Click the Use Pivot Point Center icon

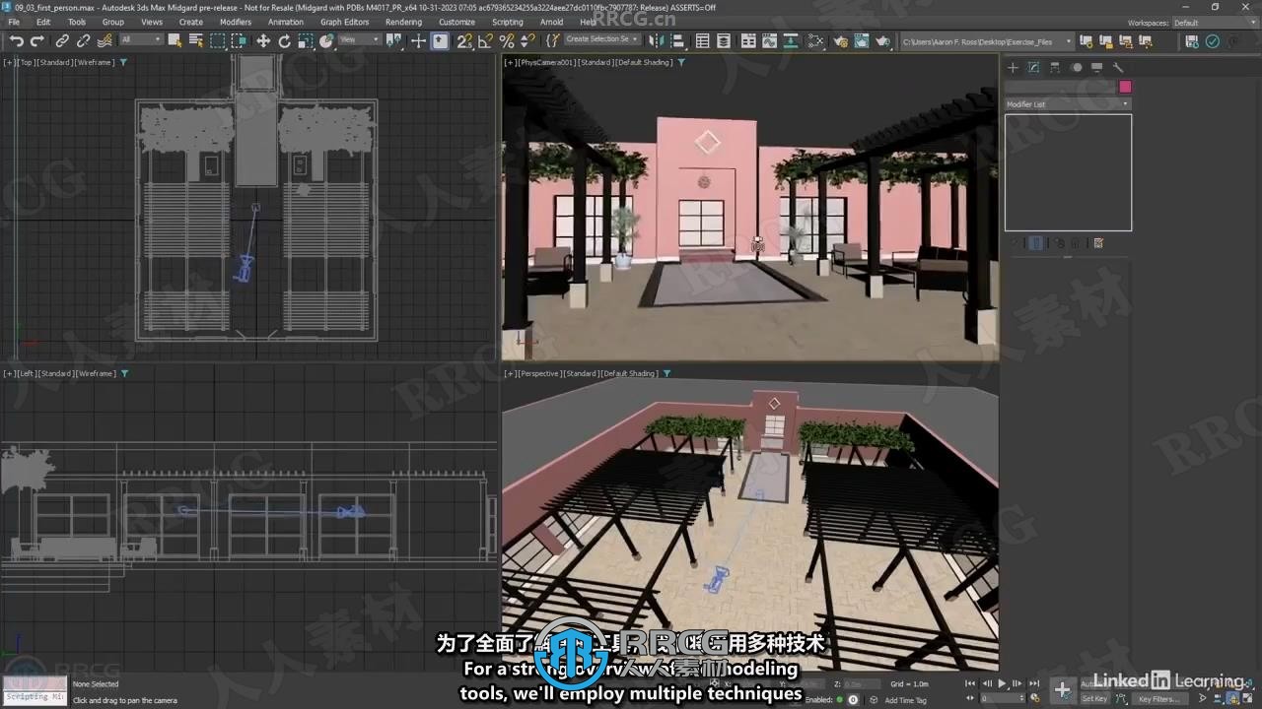point(394,40)
